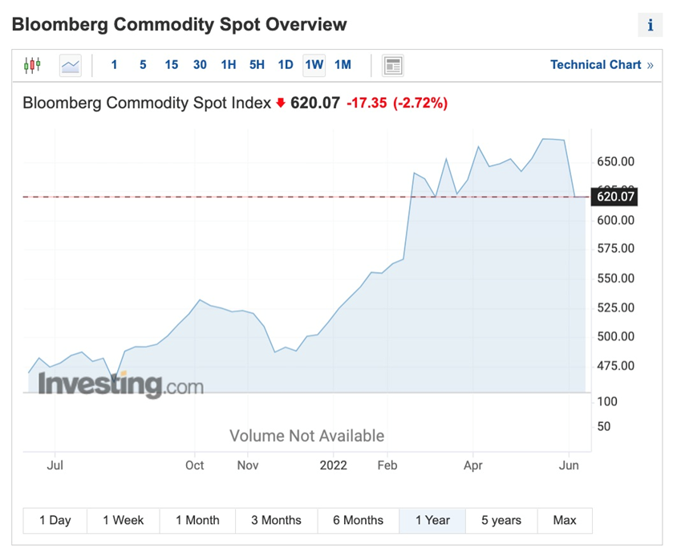Open the news table icon in toolbar
This screenshot has height=553, width=673.
(x=392, y=65)
